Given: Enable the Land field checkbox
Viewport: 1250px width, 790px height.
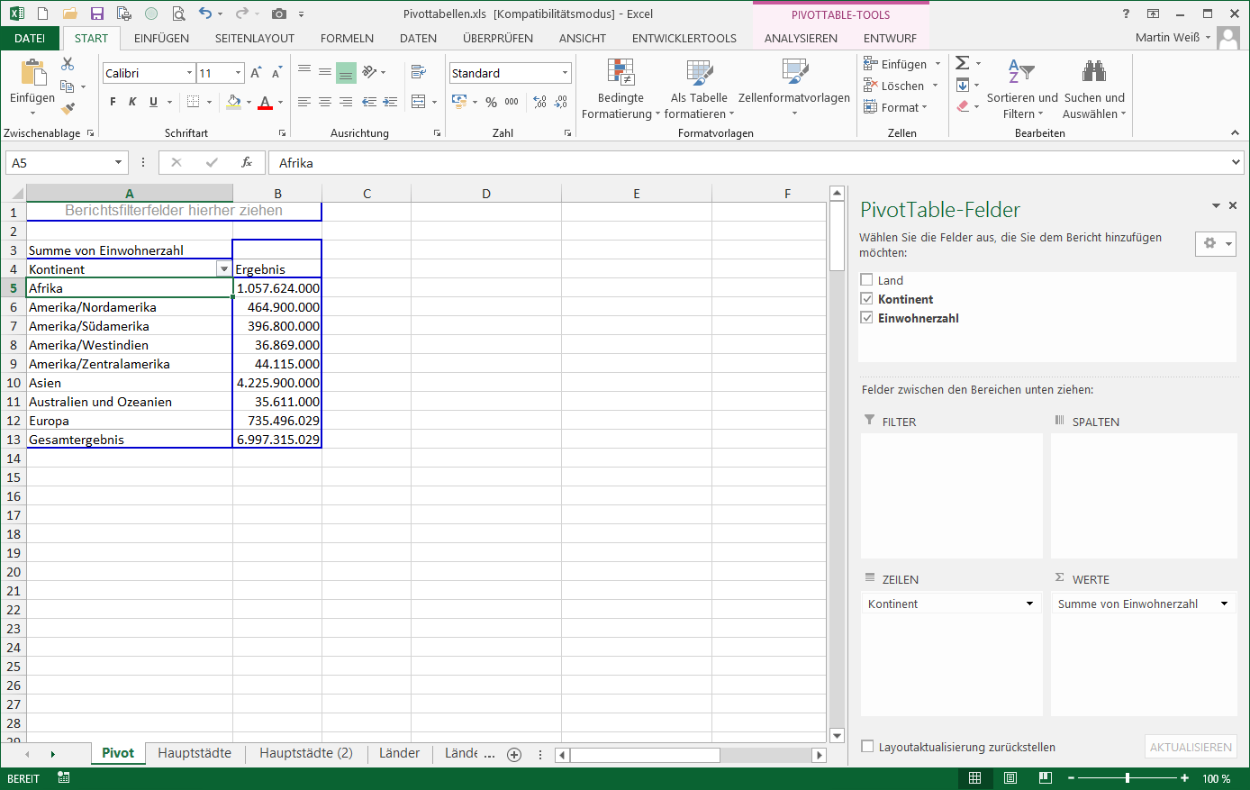Looking at the screenshot, I should [x=866, y=279].
